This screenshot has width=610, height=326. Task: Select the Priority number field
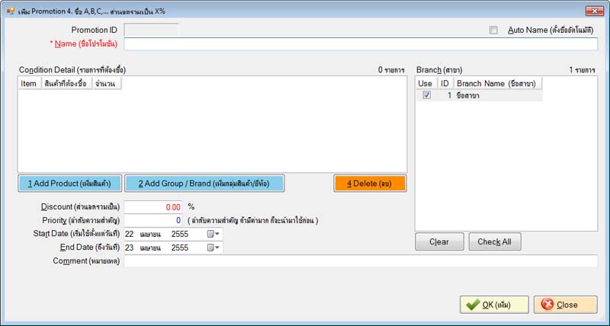click(153, 220)
